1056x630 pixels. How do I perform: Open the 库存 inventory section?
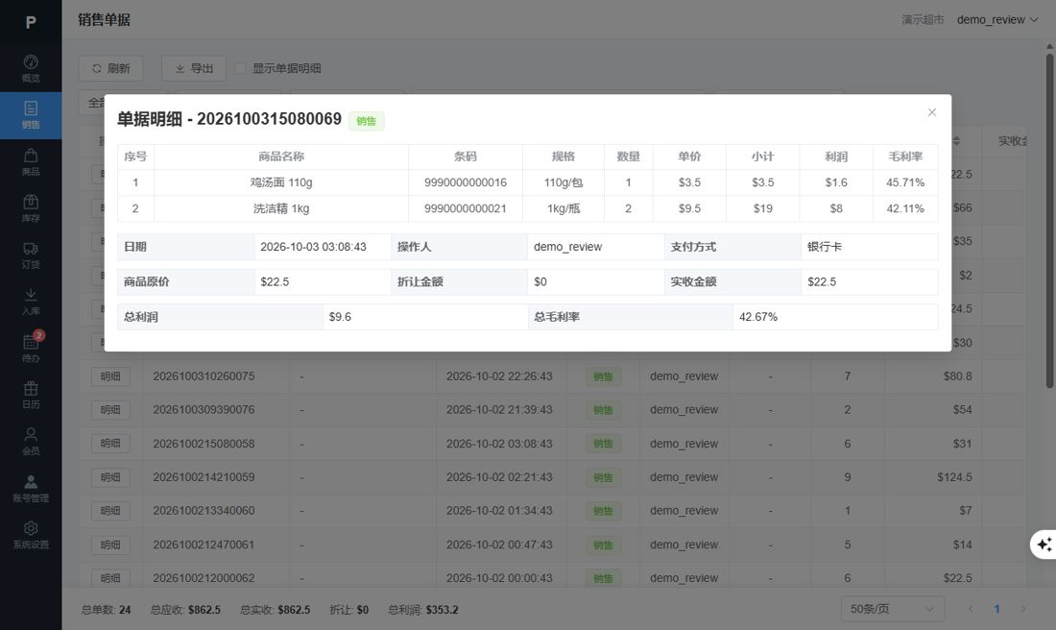[31, 208]
